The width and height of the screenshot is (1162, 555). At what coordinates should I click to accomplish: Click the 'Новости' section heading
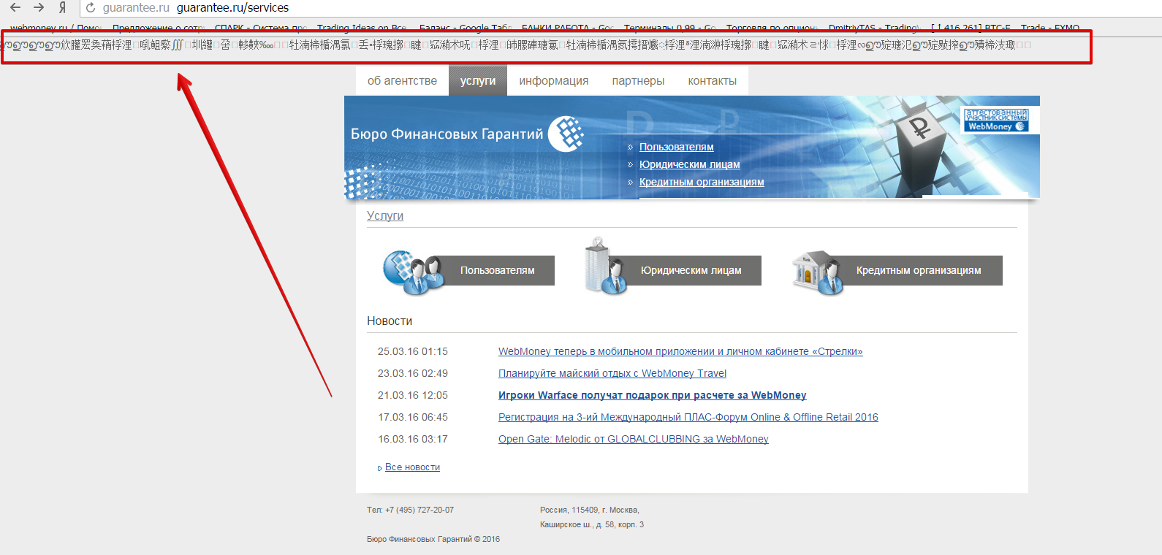pyautogui.click(x=390, y=321)
